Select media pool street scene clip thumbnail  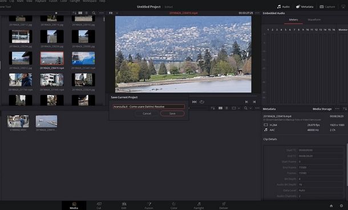pos(18,121)
